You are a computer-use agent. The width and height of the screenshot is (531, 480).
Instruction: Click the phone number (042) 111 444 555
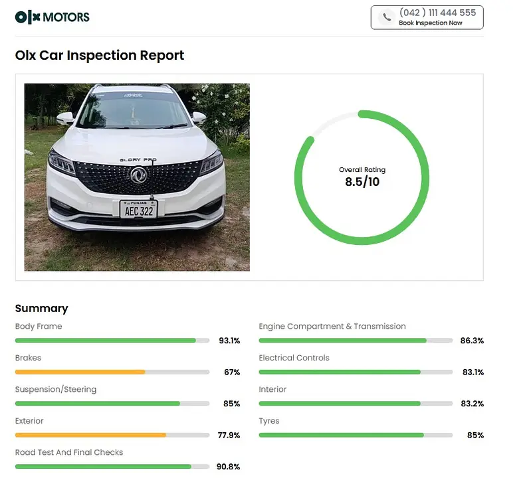[437, 13]
